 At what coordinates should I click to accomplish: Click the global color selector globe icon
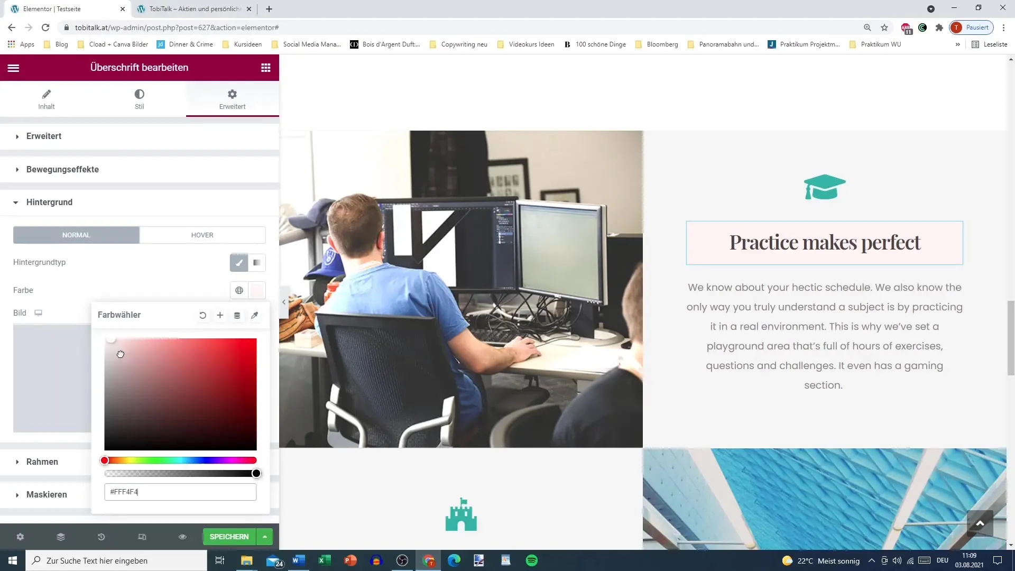click(x=239, y=290)
